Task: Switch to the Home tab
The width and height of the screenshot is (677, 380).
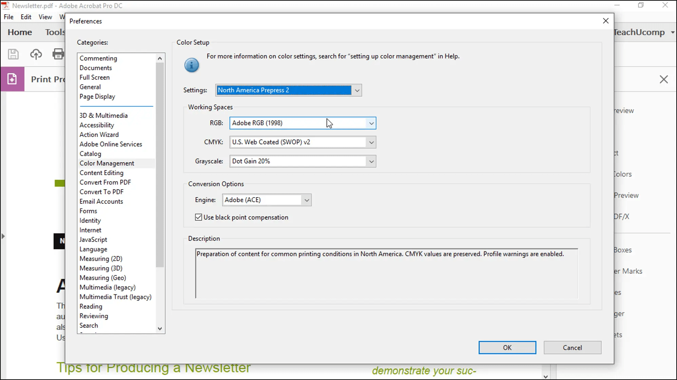Action: click(20, 32)
